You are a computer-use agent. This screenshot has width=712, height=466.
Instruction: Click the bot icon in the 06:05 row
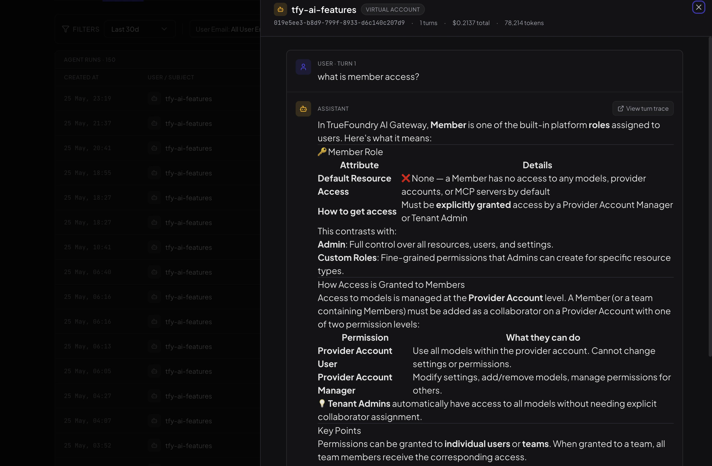click(x=154, y=371)
